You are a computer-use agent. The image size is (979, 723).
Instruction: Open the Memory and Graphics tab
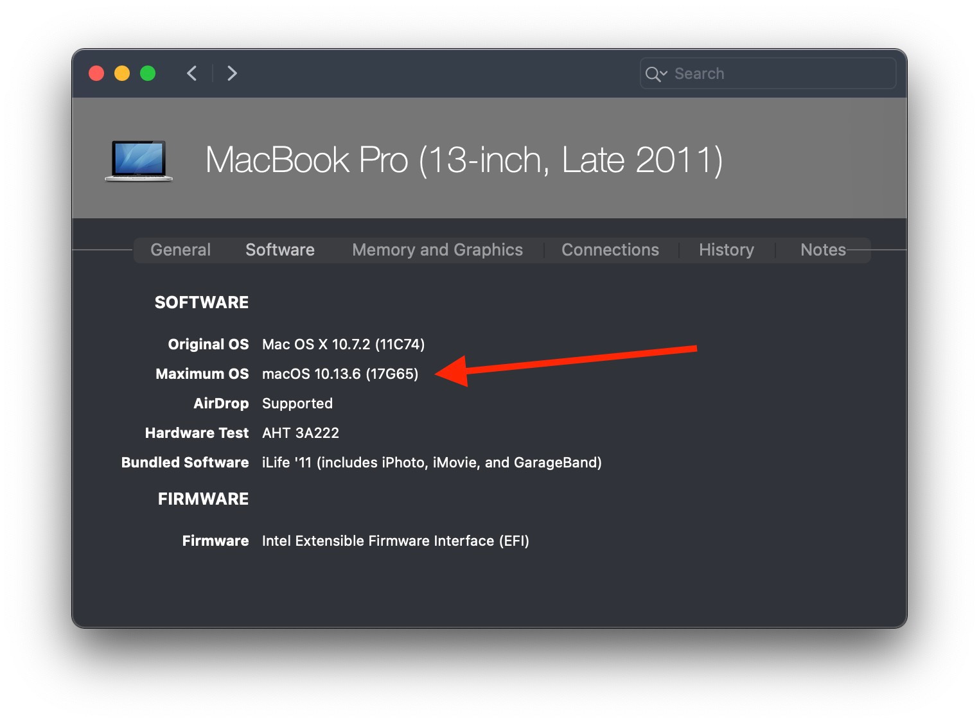pyautogui.click(x=437, y=250)
